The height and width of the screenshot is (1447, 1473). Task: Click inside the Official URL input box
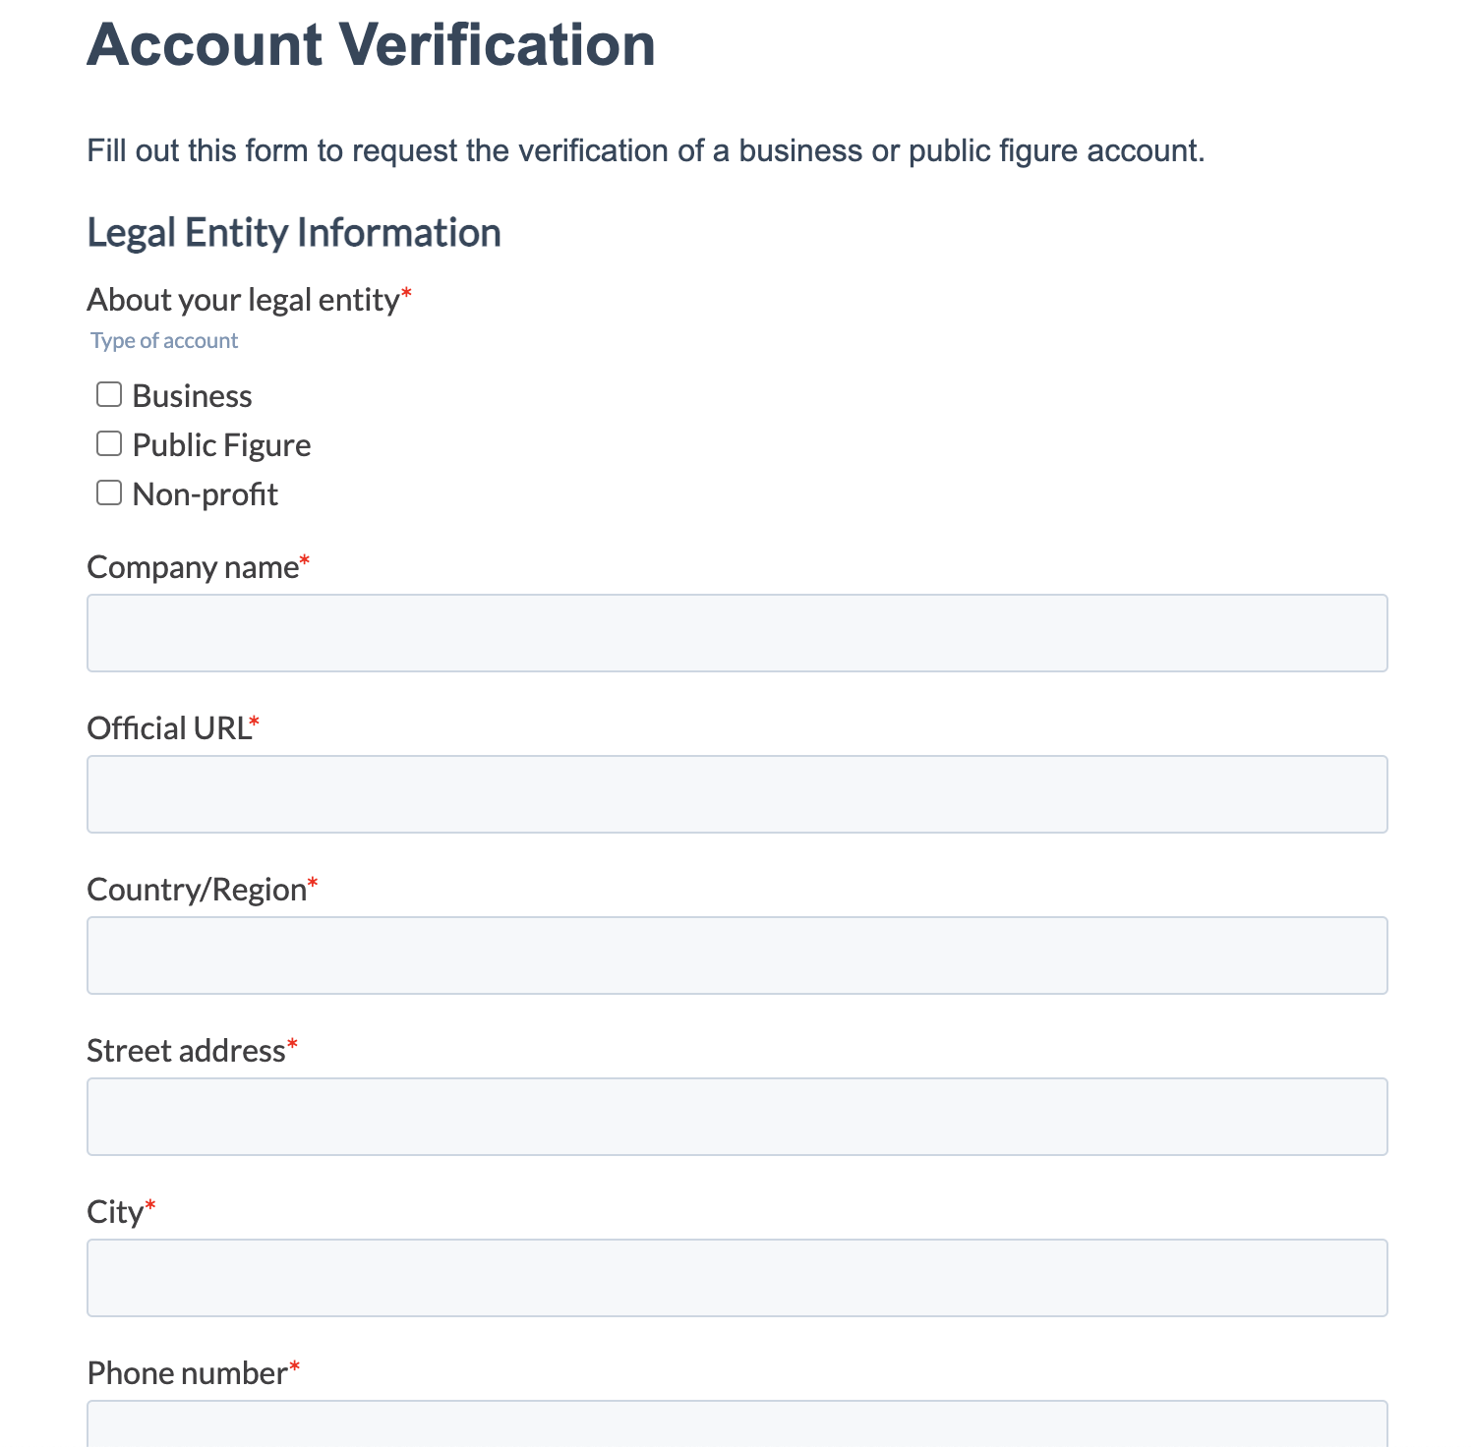736,794
